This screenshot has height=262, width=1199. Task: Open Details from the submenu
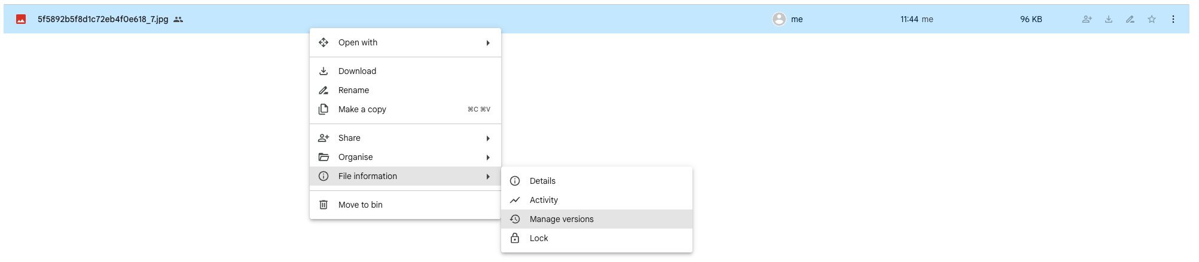(x=597, y=181)
